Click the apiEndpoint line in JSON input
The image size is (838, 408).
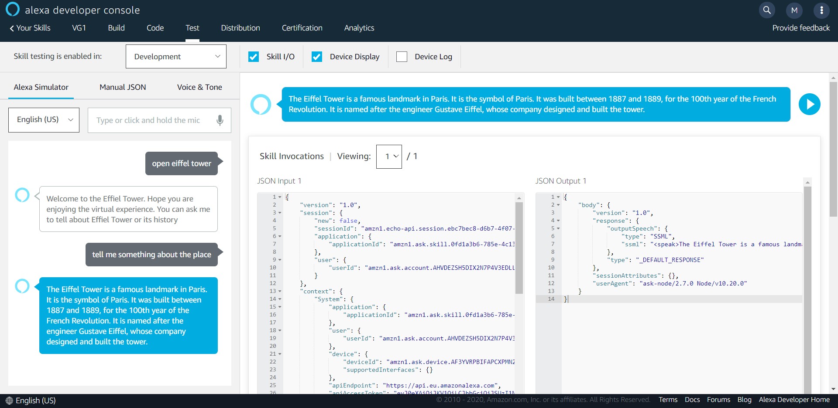click(415, 386)
